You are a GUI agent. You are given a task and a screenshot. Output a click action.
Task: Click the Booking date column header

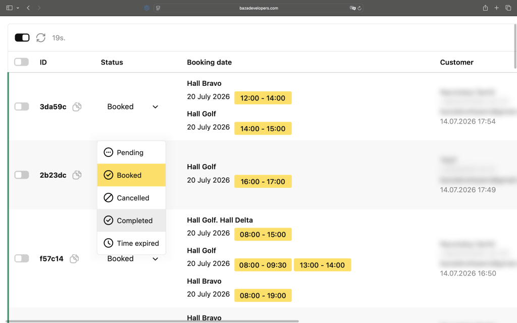pyautogui.click(x=210, y=62)
